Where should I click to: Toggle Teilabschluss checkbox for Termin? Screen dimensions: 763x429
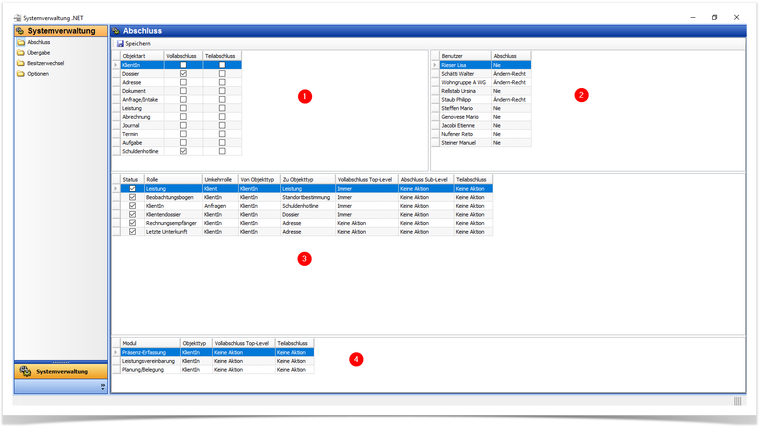pos(222,134)
